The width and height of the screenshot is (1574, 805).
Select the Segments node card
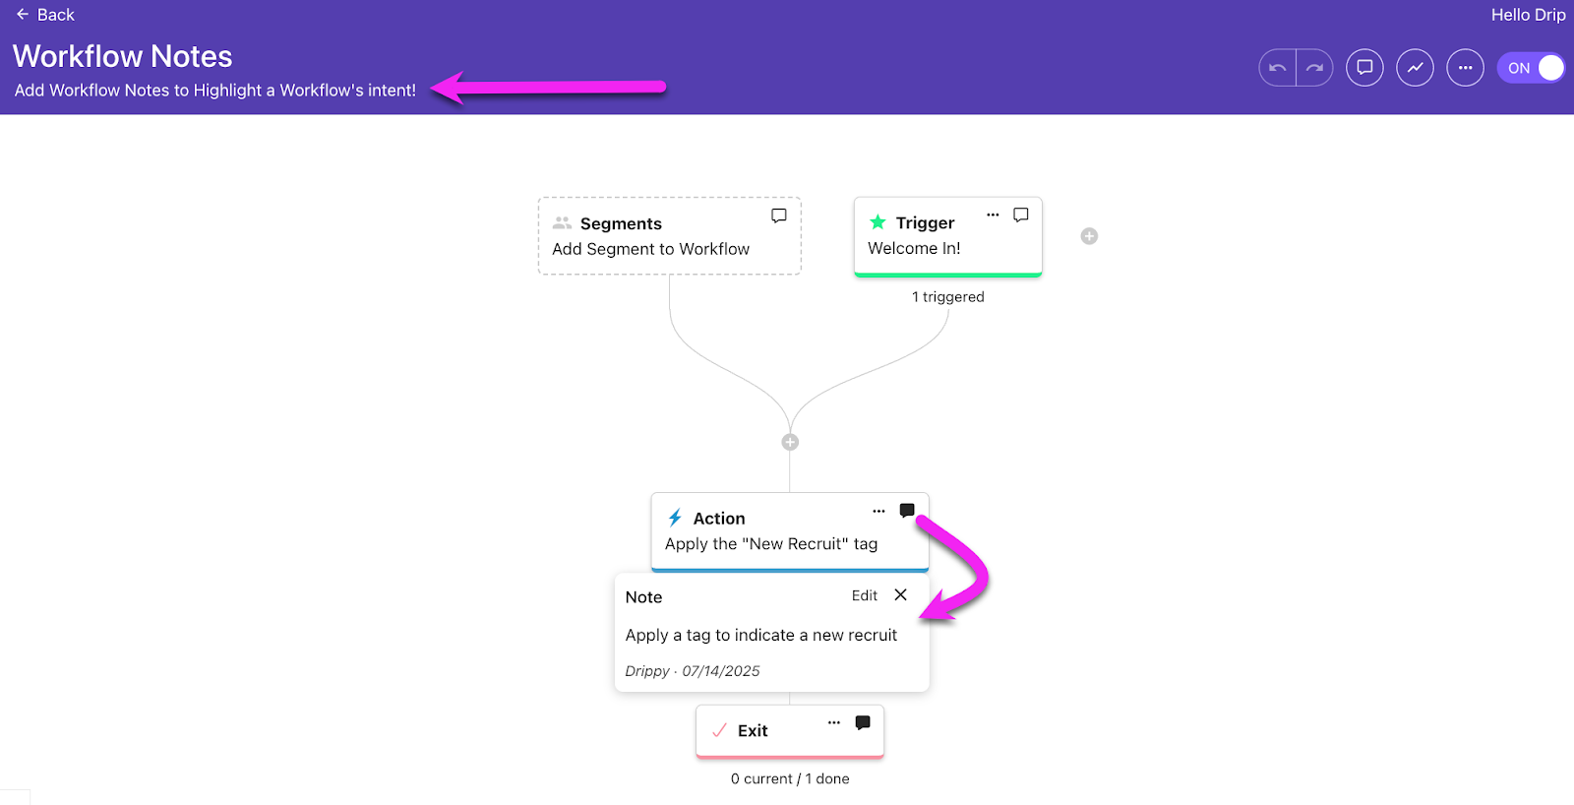pos(670,236)
